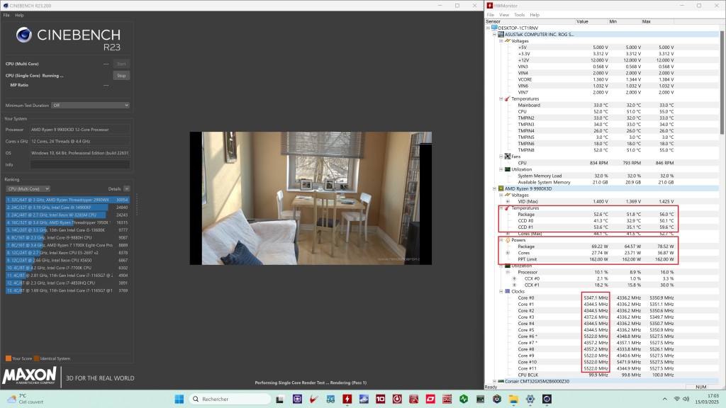726x408 pixels.
Task: Open Cinebench Help menu
Action: click(19, 16)
